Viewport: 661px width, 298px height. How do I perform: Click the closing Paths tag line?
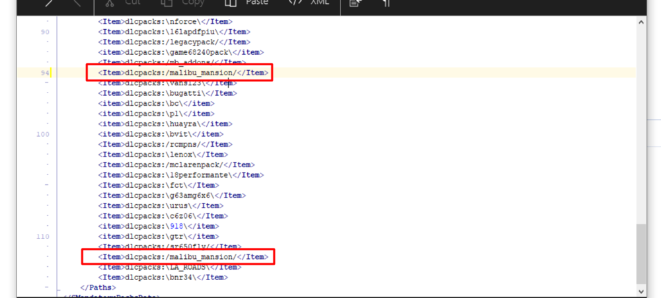[x=98, y=287]
